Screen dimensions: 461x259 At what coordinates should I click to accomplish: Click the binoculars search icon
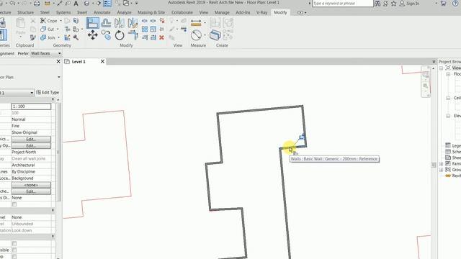coord(377,3)
